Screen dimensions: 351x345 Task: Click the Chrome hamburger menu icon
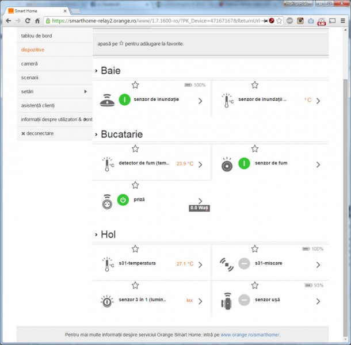342,21
